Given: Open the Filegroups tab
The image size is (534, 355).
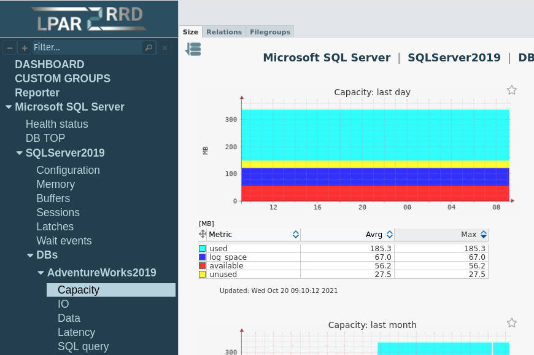Looking at the screenshot, I should (x=269, y=31).
